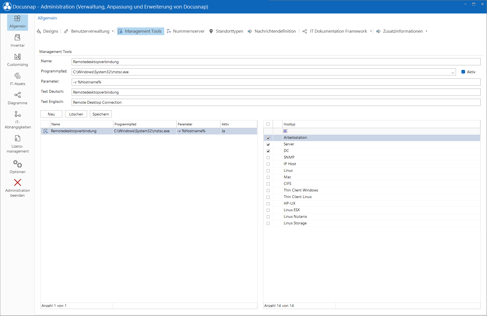Click the Zusatzinformationen toolbar icon

coord(378,31)
